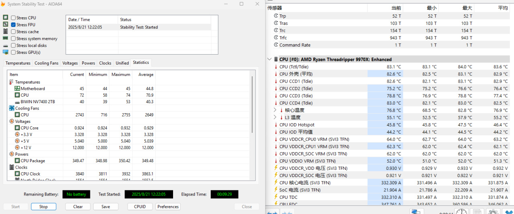Click the Voltages group icon
Image resolution: width=514 pixels, height=214 pixels.
pos(12,121)
